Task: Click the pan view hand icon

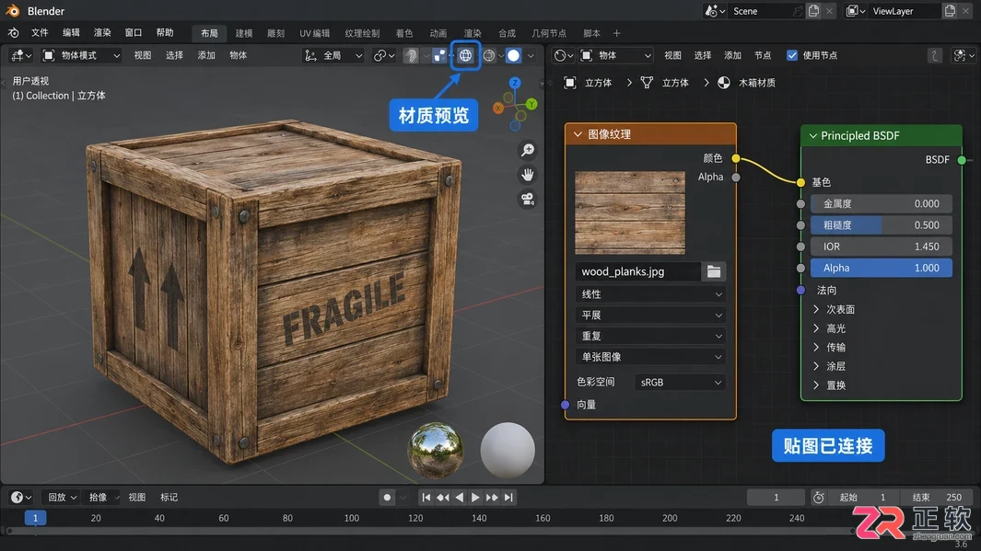Action: coord(528,174)
